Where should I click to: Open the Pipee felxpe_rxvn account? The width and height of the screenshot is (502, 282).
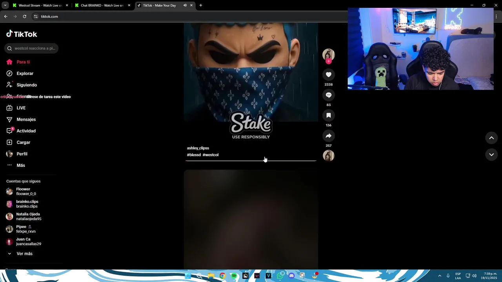(21, 229)
